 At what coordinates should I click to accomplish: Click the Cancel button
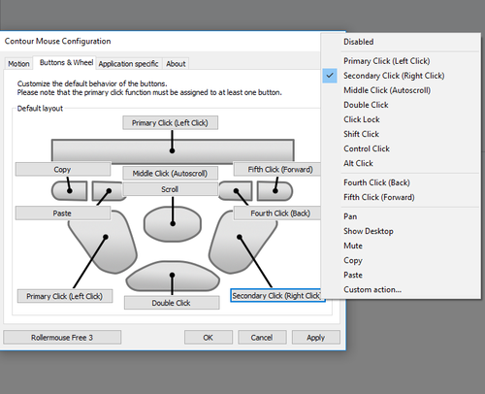pyautogui.click(x=262, y=338)
